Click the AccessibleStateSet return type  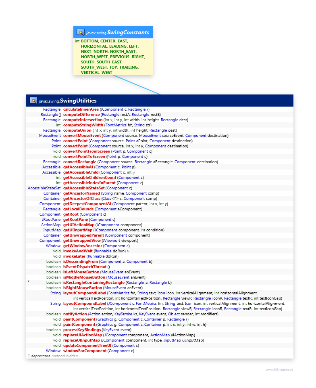44,188
